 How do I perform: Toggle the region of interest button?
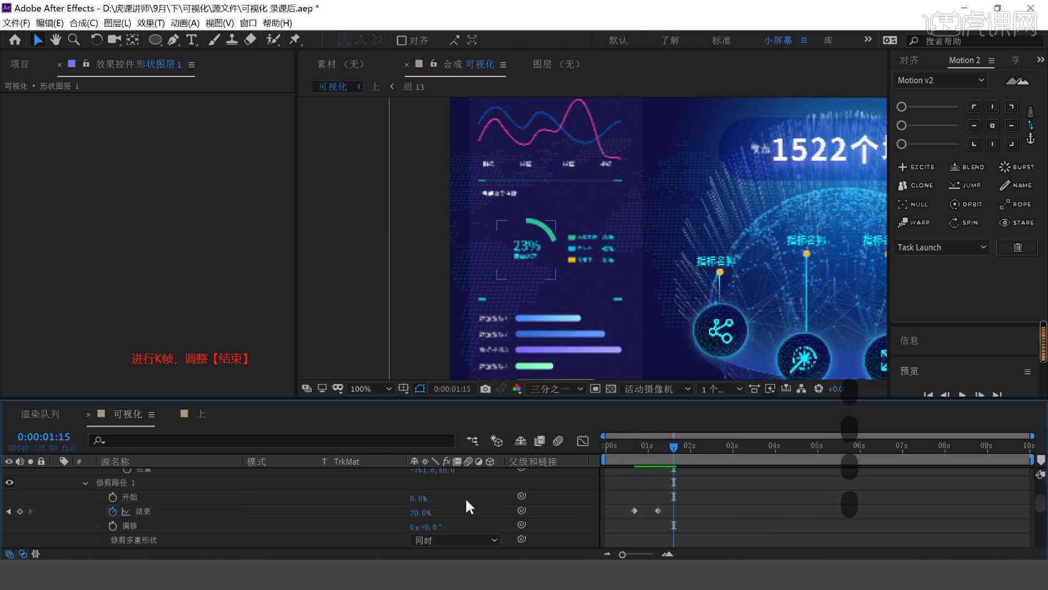coord(596,389)
